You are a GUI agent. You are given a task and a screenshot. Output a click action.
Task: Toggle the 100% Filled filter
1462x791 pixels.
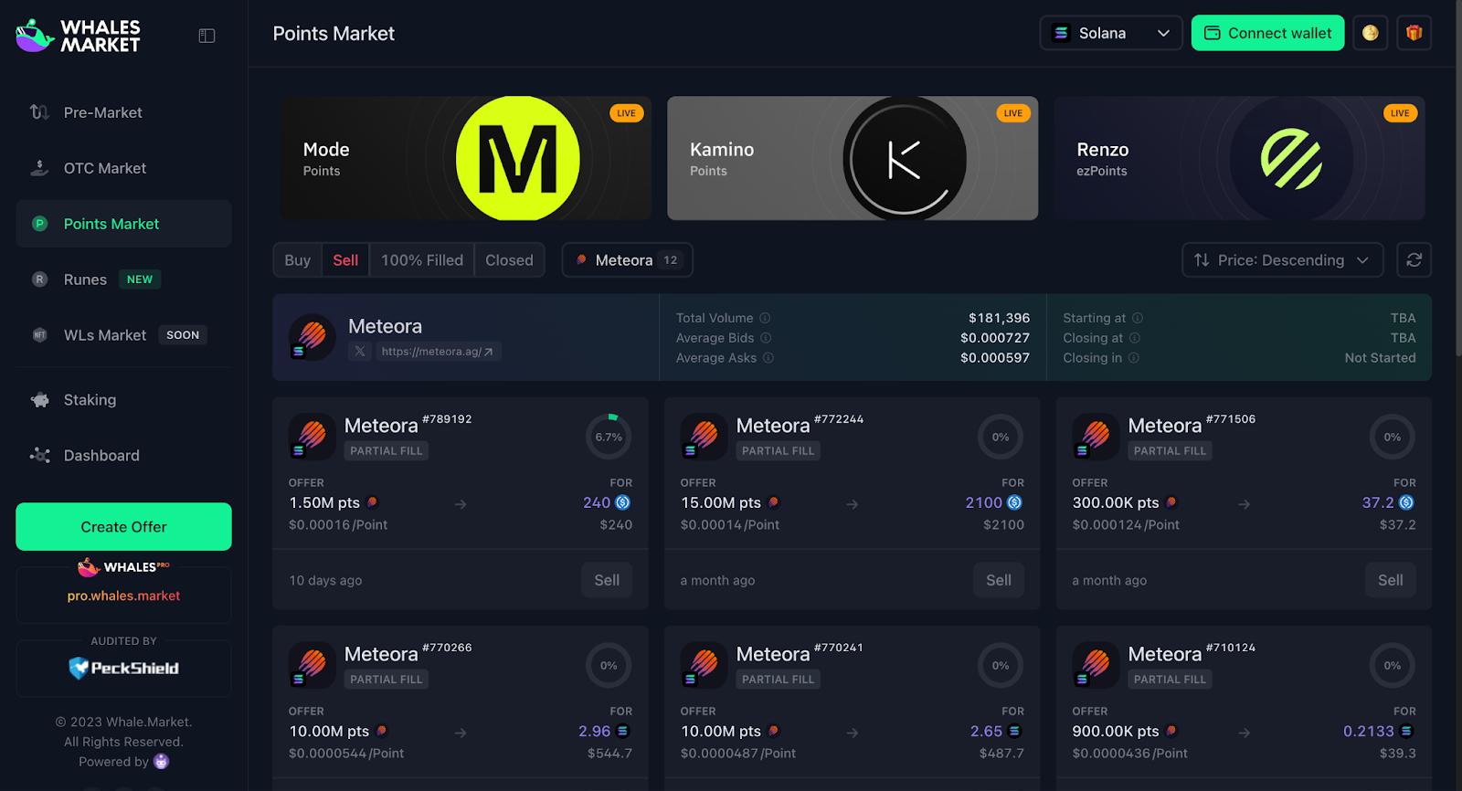[422, 260]
